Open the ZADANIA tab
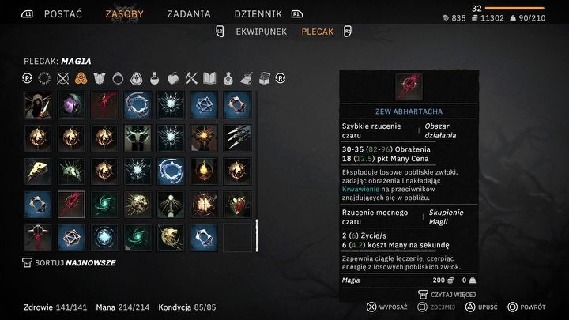The image size is (569, 320). click(x=189, y=14)
